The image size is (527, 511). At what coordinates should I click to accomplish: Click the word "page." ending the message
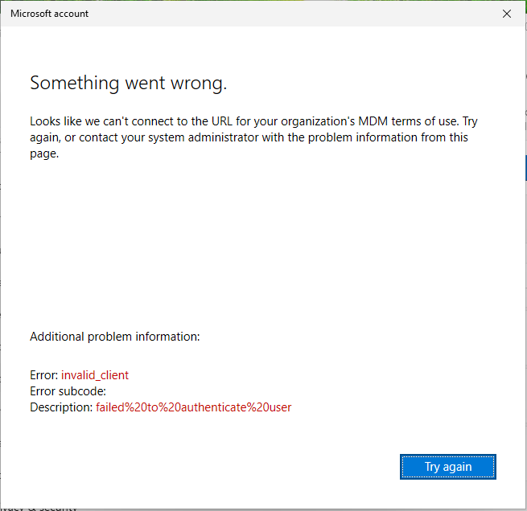point(44,153)
